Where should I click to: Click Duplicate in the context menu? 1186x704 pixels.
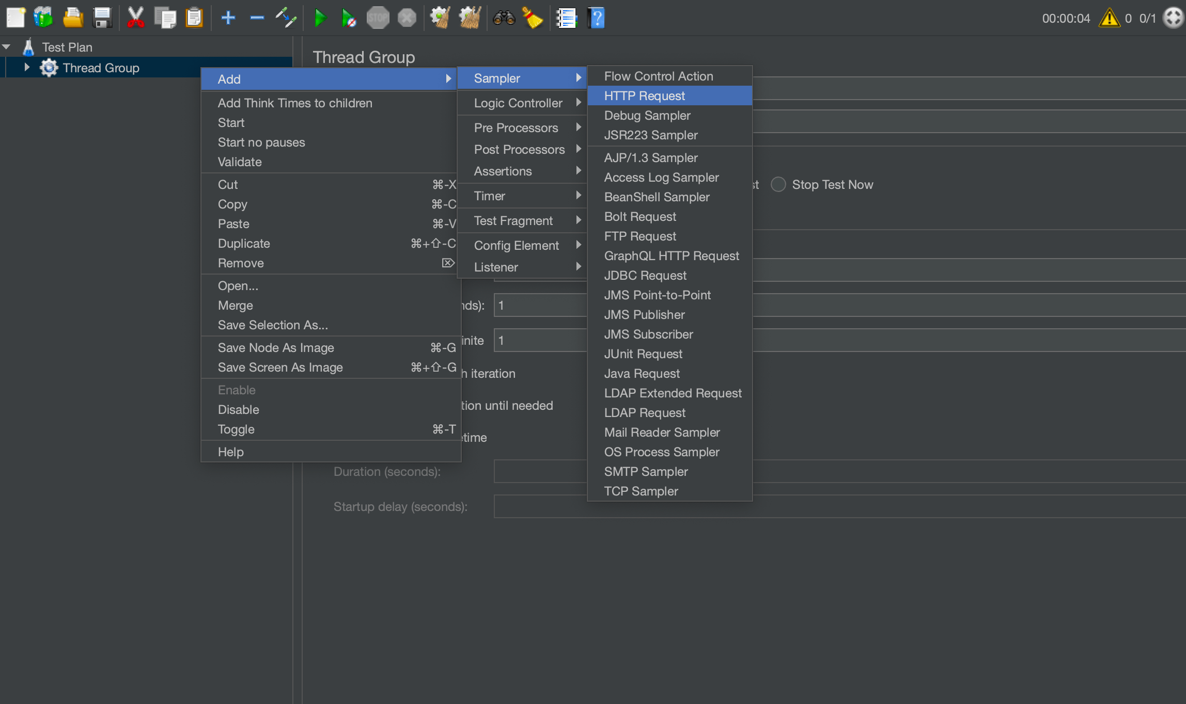click(244, 244)
